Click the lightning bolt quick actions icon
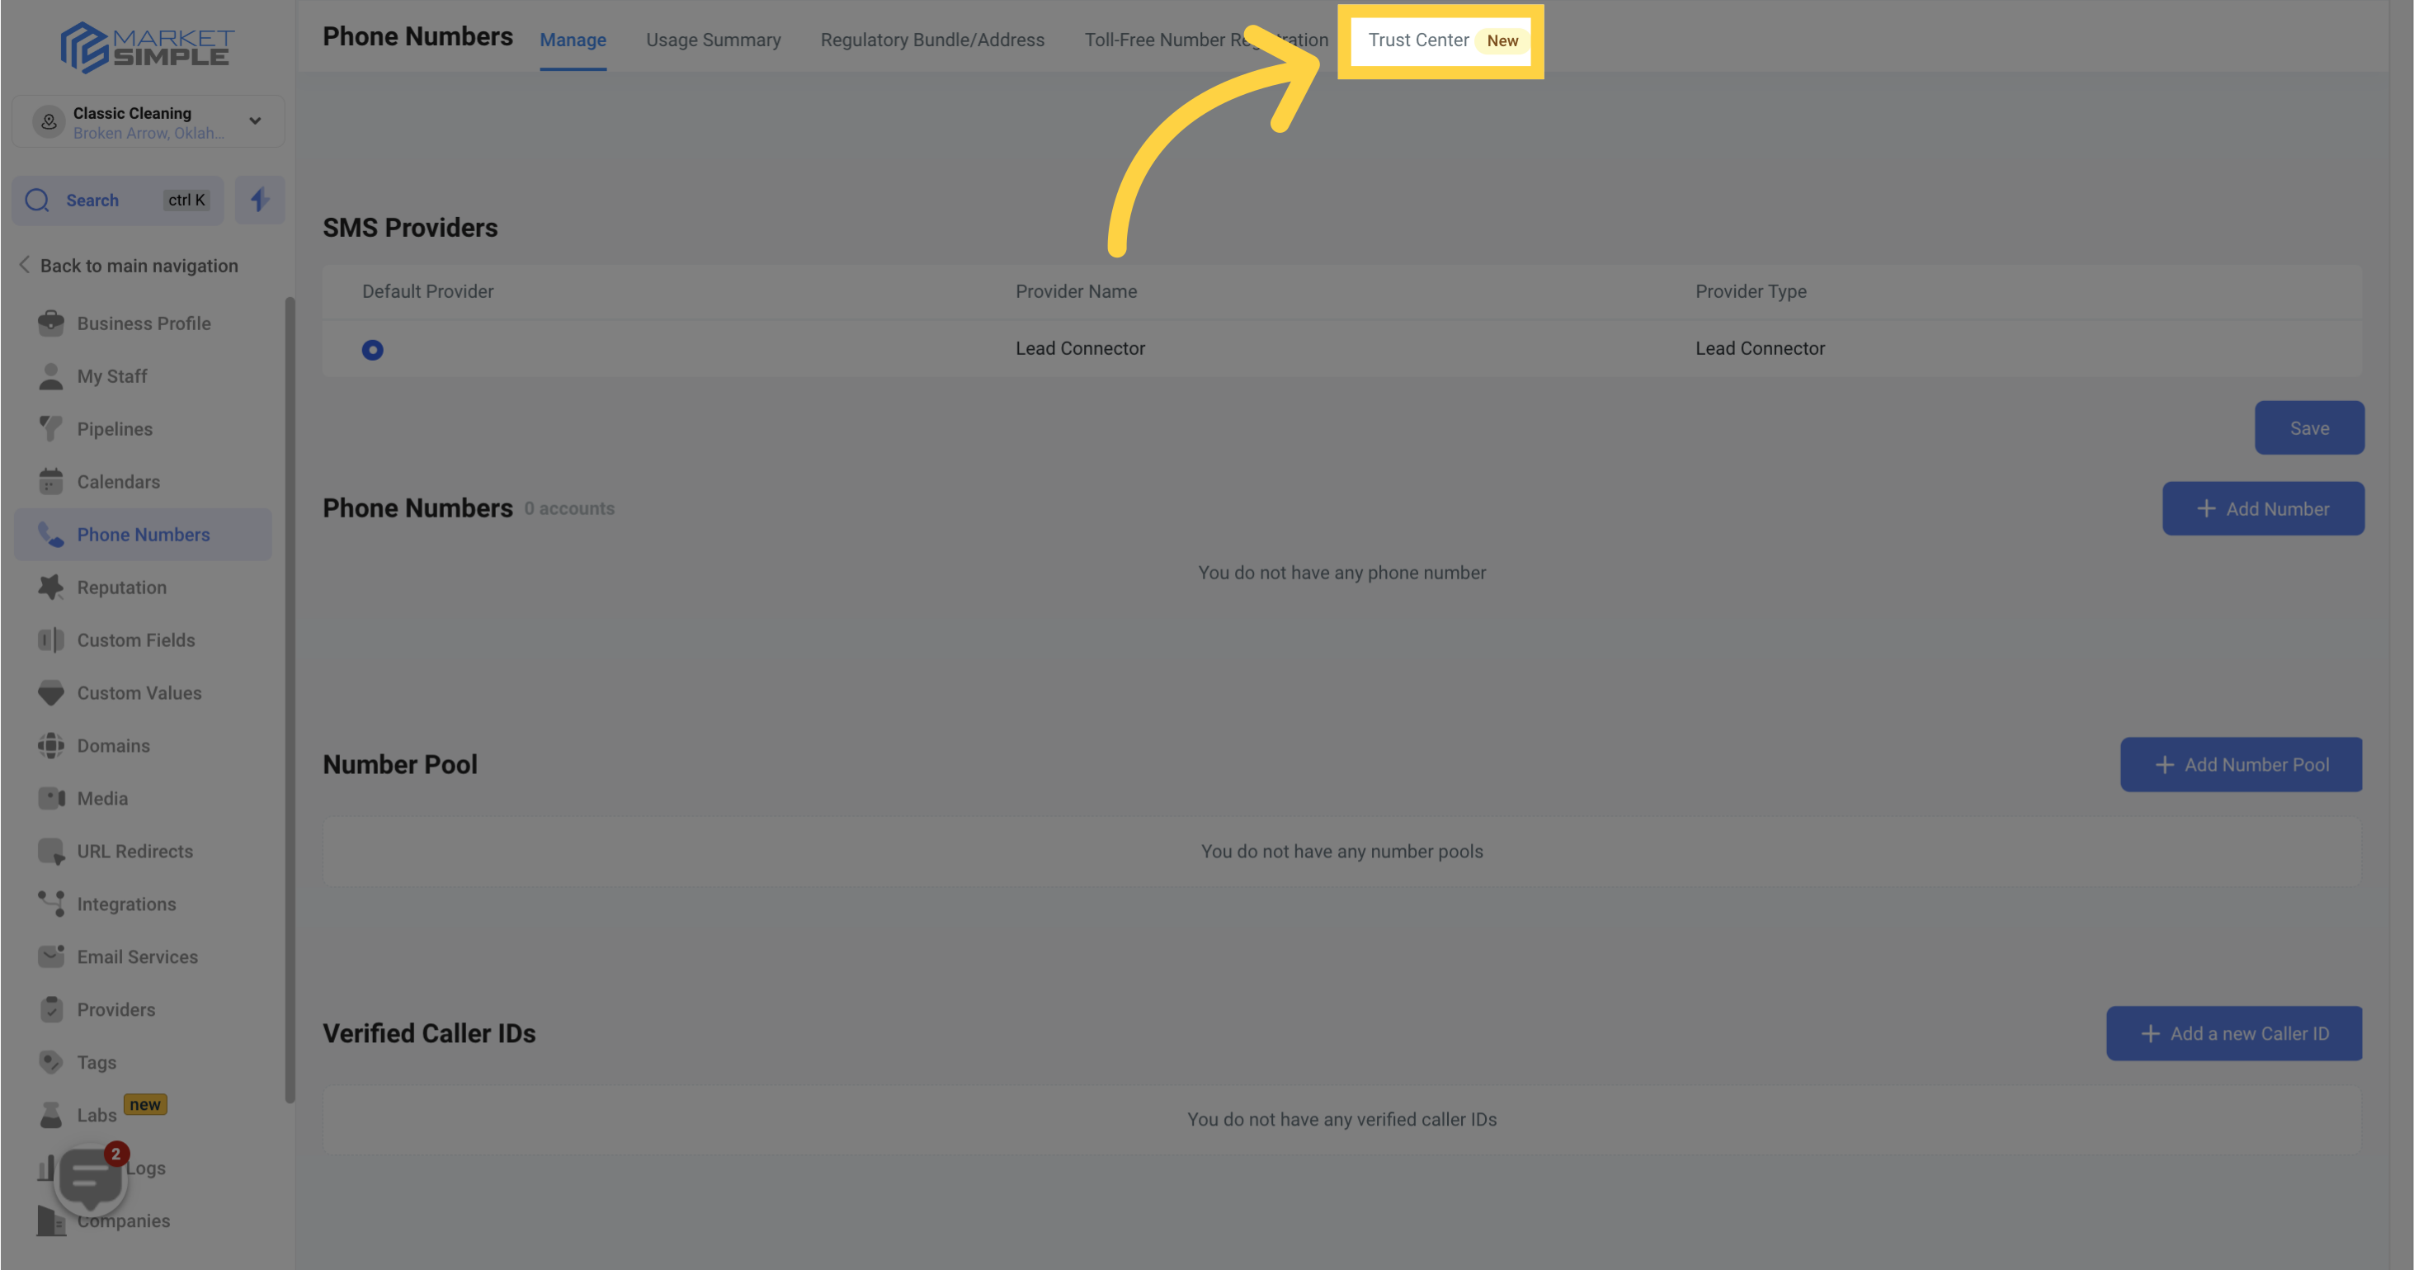This screenshot has height=1270, width=2414. (260, 200)
